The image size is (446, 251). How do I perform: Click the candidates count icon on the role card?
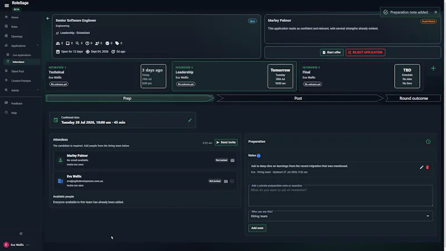pyautogui.click(x=58, y=44)
